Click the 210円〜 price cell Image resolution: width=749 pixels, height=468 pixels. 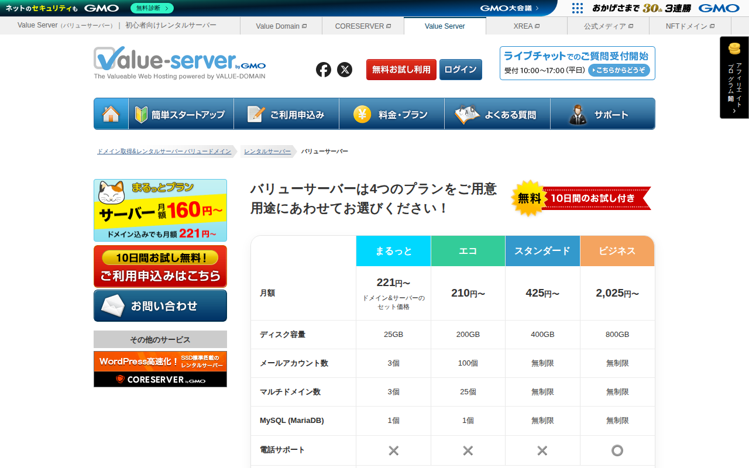(468, 293)
